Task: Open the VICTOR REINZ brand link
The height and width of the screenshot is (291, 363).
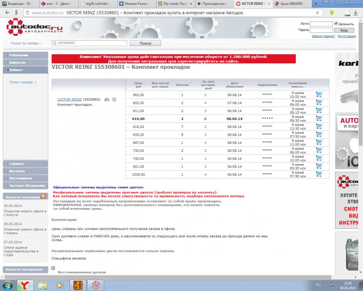Action: [69, 99]
